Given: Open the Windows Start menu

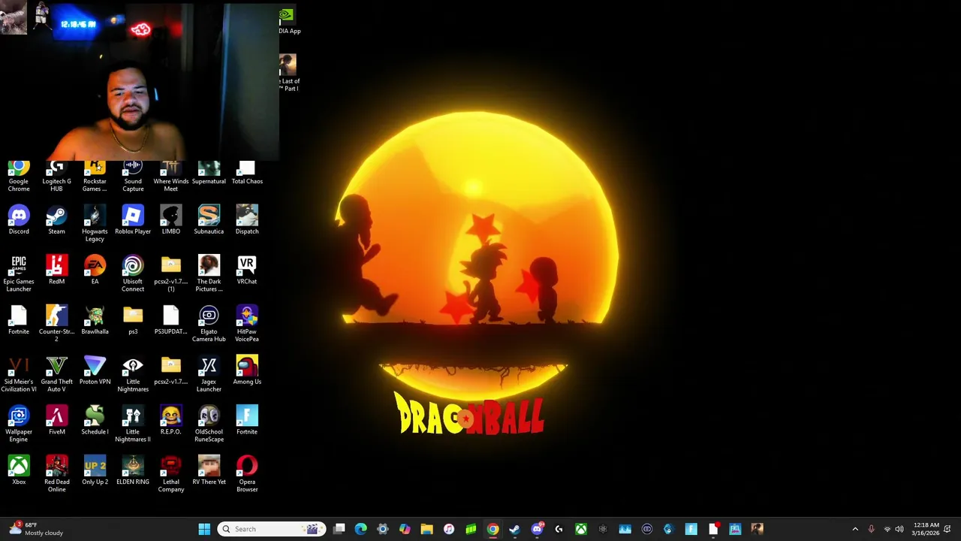Looking at the screenshot, I should (x=204, y=529).
